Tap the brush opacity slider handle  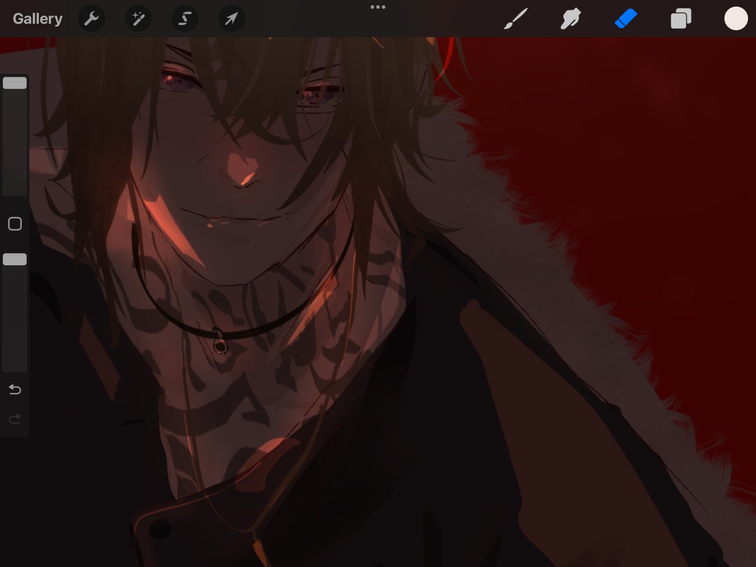15,260
